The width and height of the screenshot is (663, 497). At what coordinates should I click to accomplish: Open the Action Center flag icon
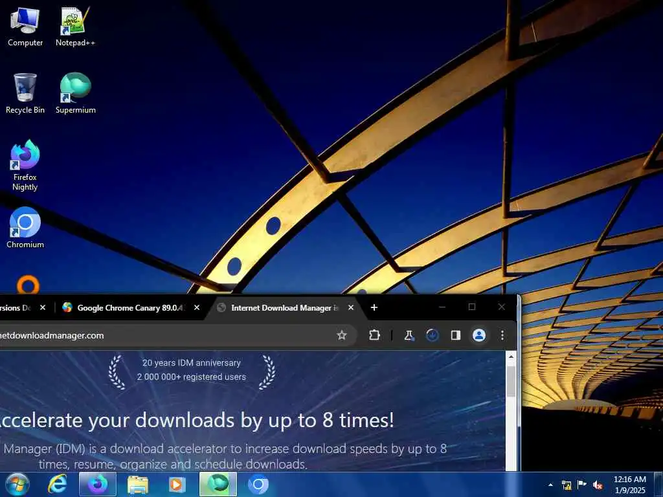pyautogui.click(x=582, y=485)
